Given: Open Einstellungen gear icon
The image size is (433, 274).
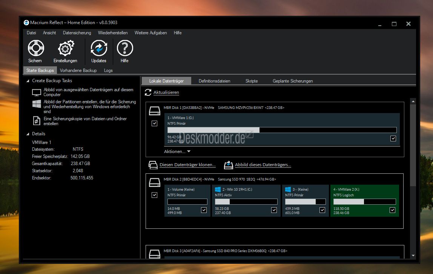Looking at the screenshot, I should [66, 48].
